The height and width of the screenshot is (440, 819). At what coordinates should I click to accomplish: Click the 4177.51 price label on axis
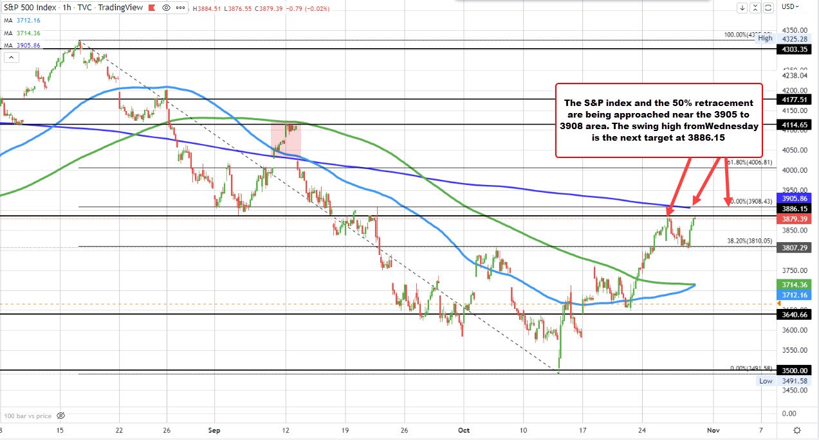point(795,100)
